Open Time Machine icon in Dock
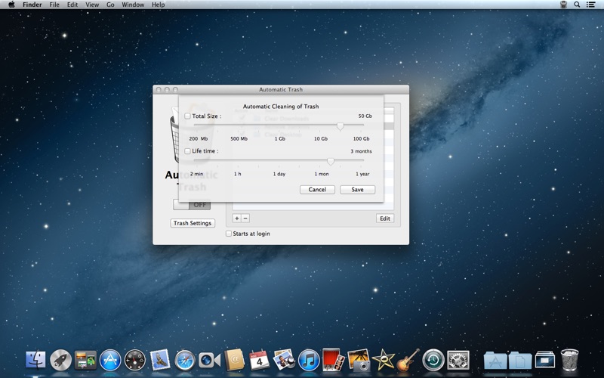604x378 pixels. [433, 361]
